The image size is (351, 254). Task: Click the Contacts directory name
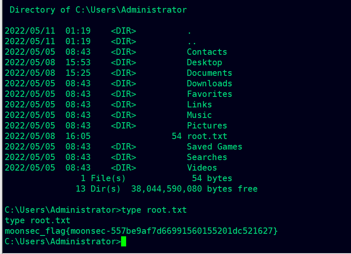207,52
